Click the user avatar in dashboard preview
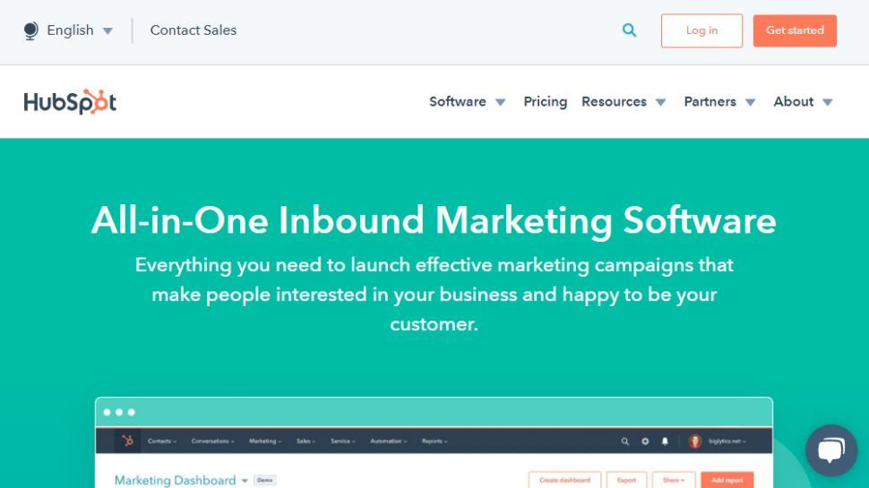The width and height of the screenshot is (869, 488). click(694, 441)
